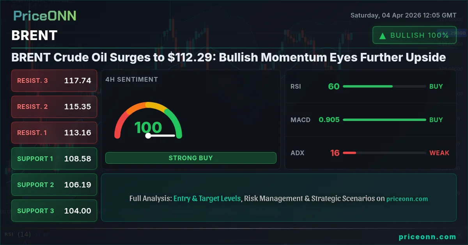Click the Entry & Target Levels link
Viewport: 468px width, 245px height.
tap(207, 198)
